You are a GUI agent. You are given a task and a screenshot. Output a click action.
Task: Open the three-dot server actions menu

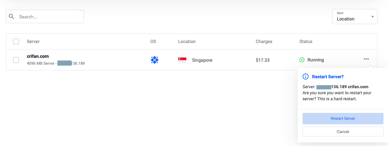366,59
